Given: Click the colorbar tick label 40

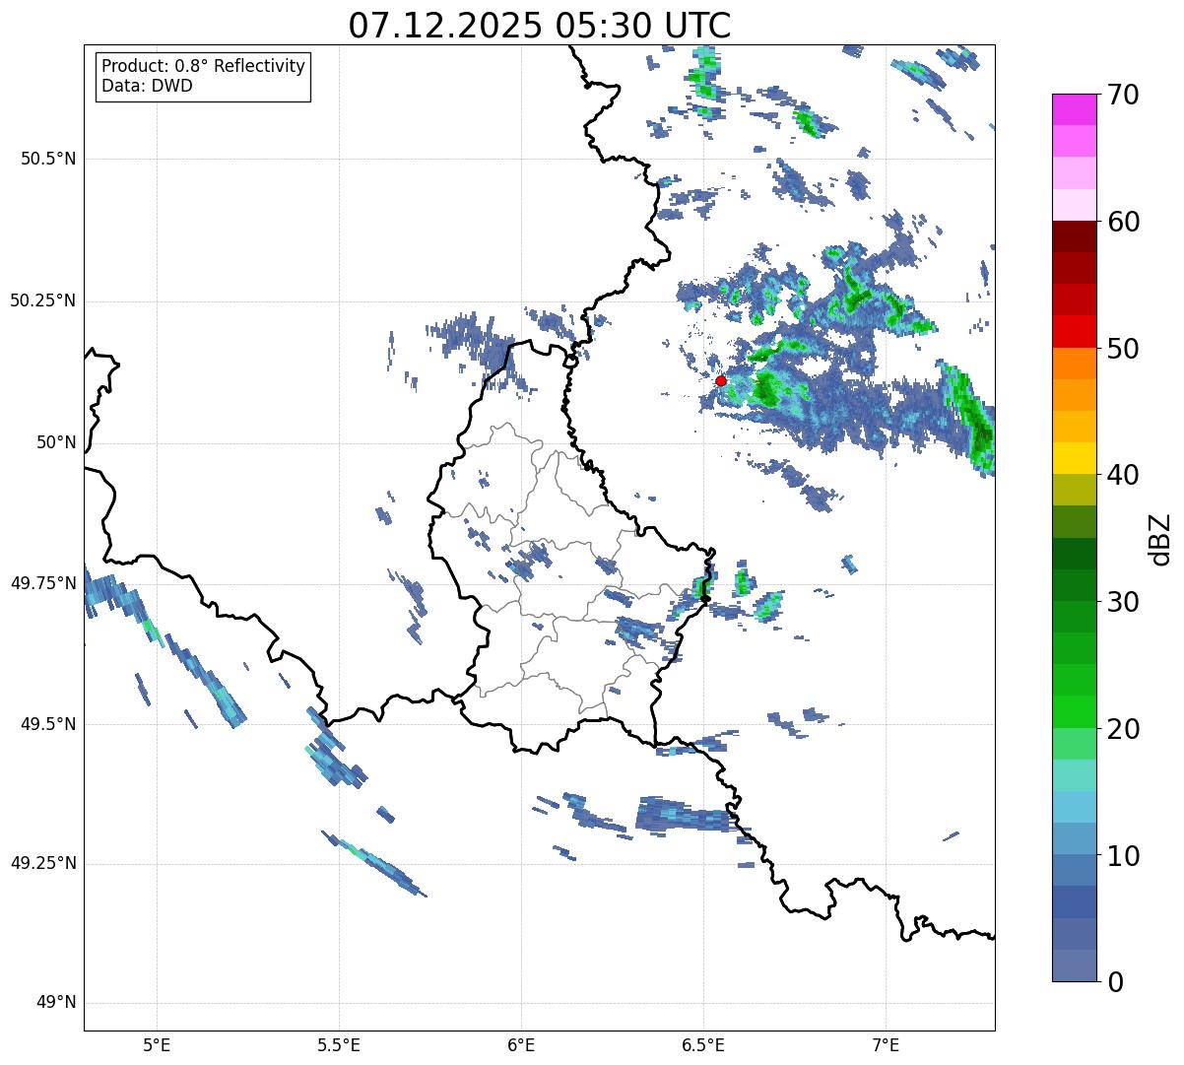Looking at the screenshot, I should point(1123,475).
